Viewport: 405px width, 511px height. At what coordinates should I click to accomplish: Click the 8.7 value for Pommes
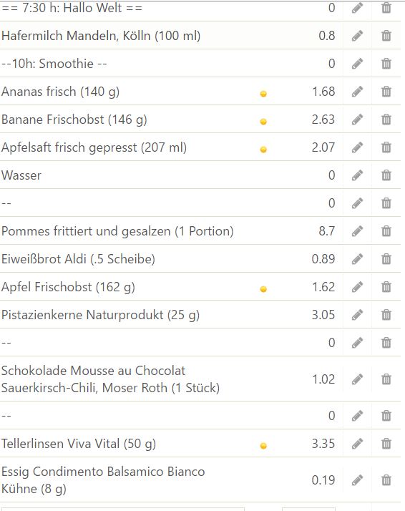[x=327, y=231]
